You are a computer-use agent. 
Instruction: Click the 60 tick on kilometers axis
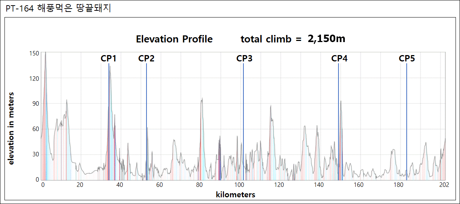coord(159,185)
